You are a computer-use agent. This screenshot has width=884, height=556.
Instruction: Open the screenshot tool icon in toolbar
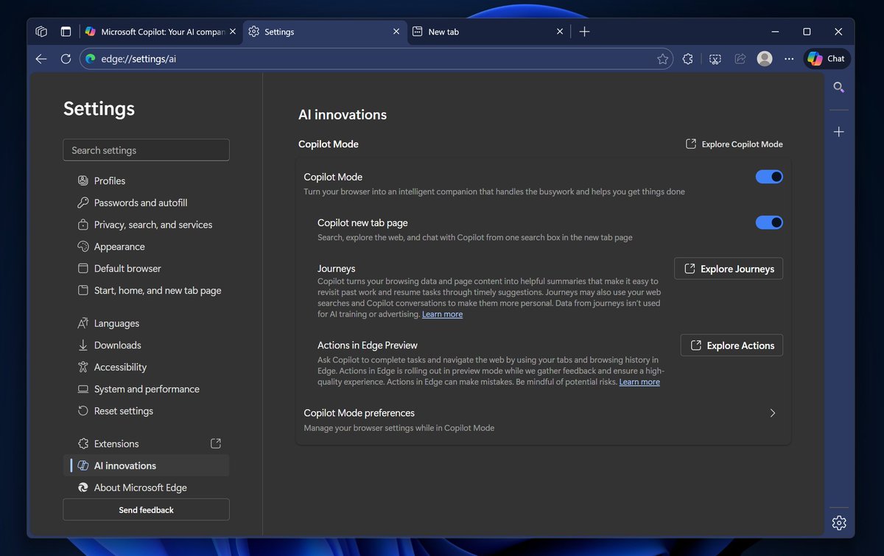715,59
